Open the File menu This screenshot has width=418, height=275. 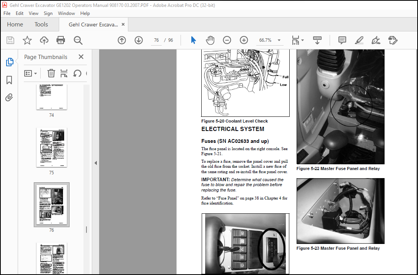[x=7, y=13]
